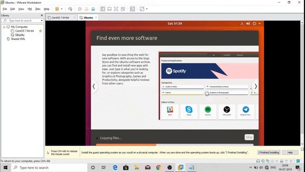Screen dimensions: 305x172
Task: Pause the virtual machine with the suspend icon
Action: coord(57,9)
